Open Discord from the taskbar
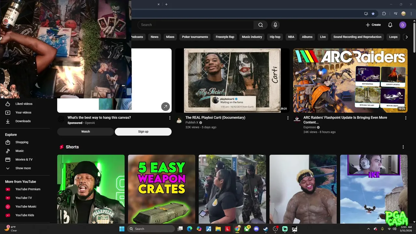 click(256, 229)
